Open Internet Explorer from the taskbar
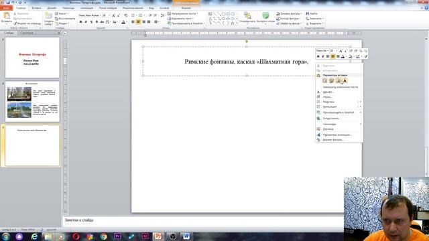Screen dimensions: 429x241 [x=34, y=236]
